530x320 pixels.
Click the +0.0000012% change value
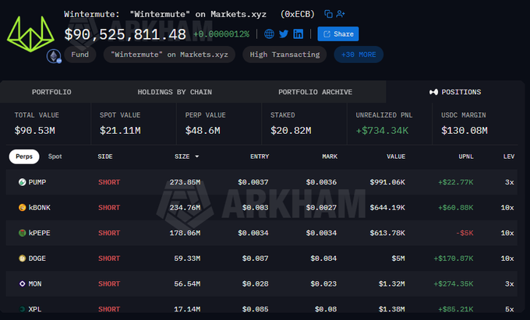[221, 34]
